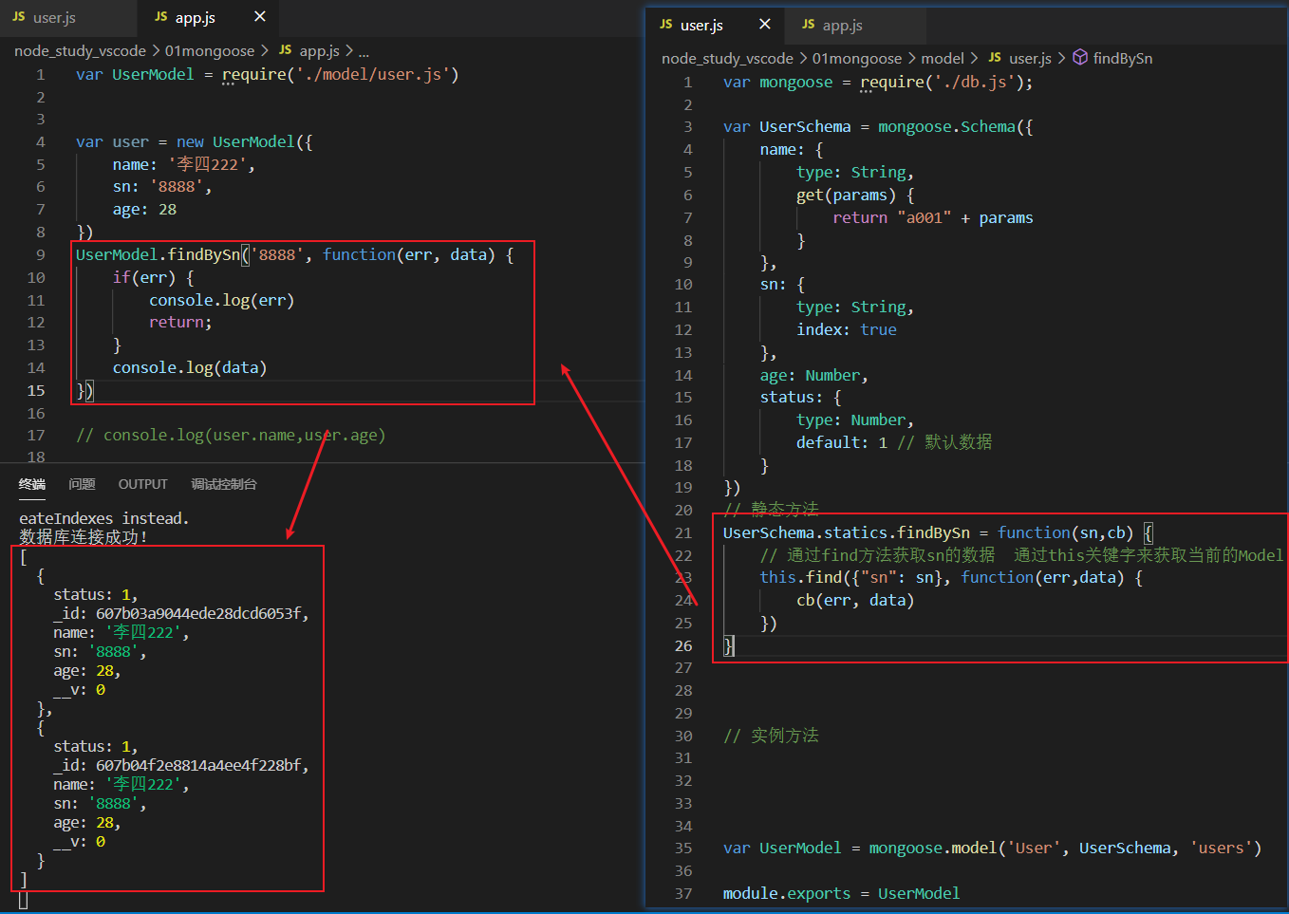Click findBySn cube symbol icon
This screenshot has width=1289, height=914.
[1080, 58]
